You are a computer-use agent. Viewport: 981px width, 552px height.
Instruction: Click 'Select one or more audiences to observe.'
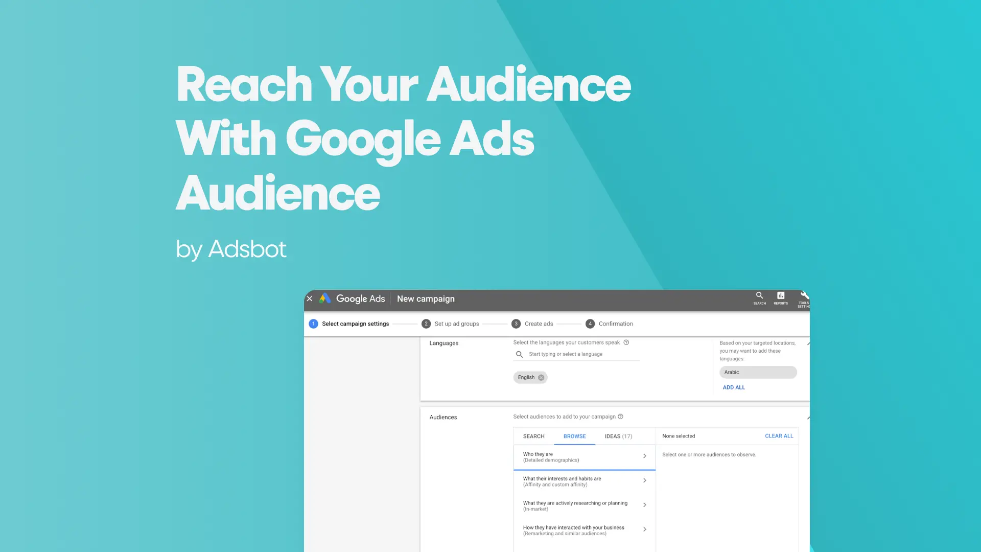(709, 454)
